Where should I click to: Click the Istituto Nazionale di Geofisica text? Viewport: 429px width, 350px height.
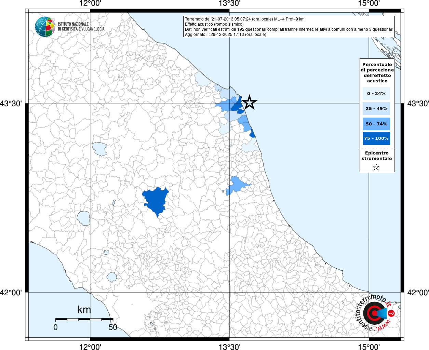pos(81,27)
